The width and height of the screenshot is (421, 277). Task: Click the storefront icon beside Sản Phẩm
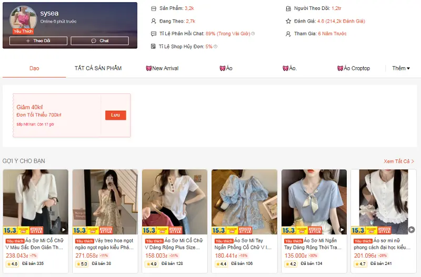pyautogui.click(x=154, y=8)
